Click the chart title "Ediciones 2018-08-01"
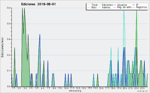Image resolution: width=150 pixels, height=93 pixels. pos(38,4)
